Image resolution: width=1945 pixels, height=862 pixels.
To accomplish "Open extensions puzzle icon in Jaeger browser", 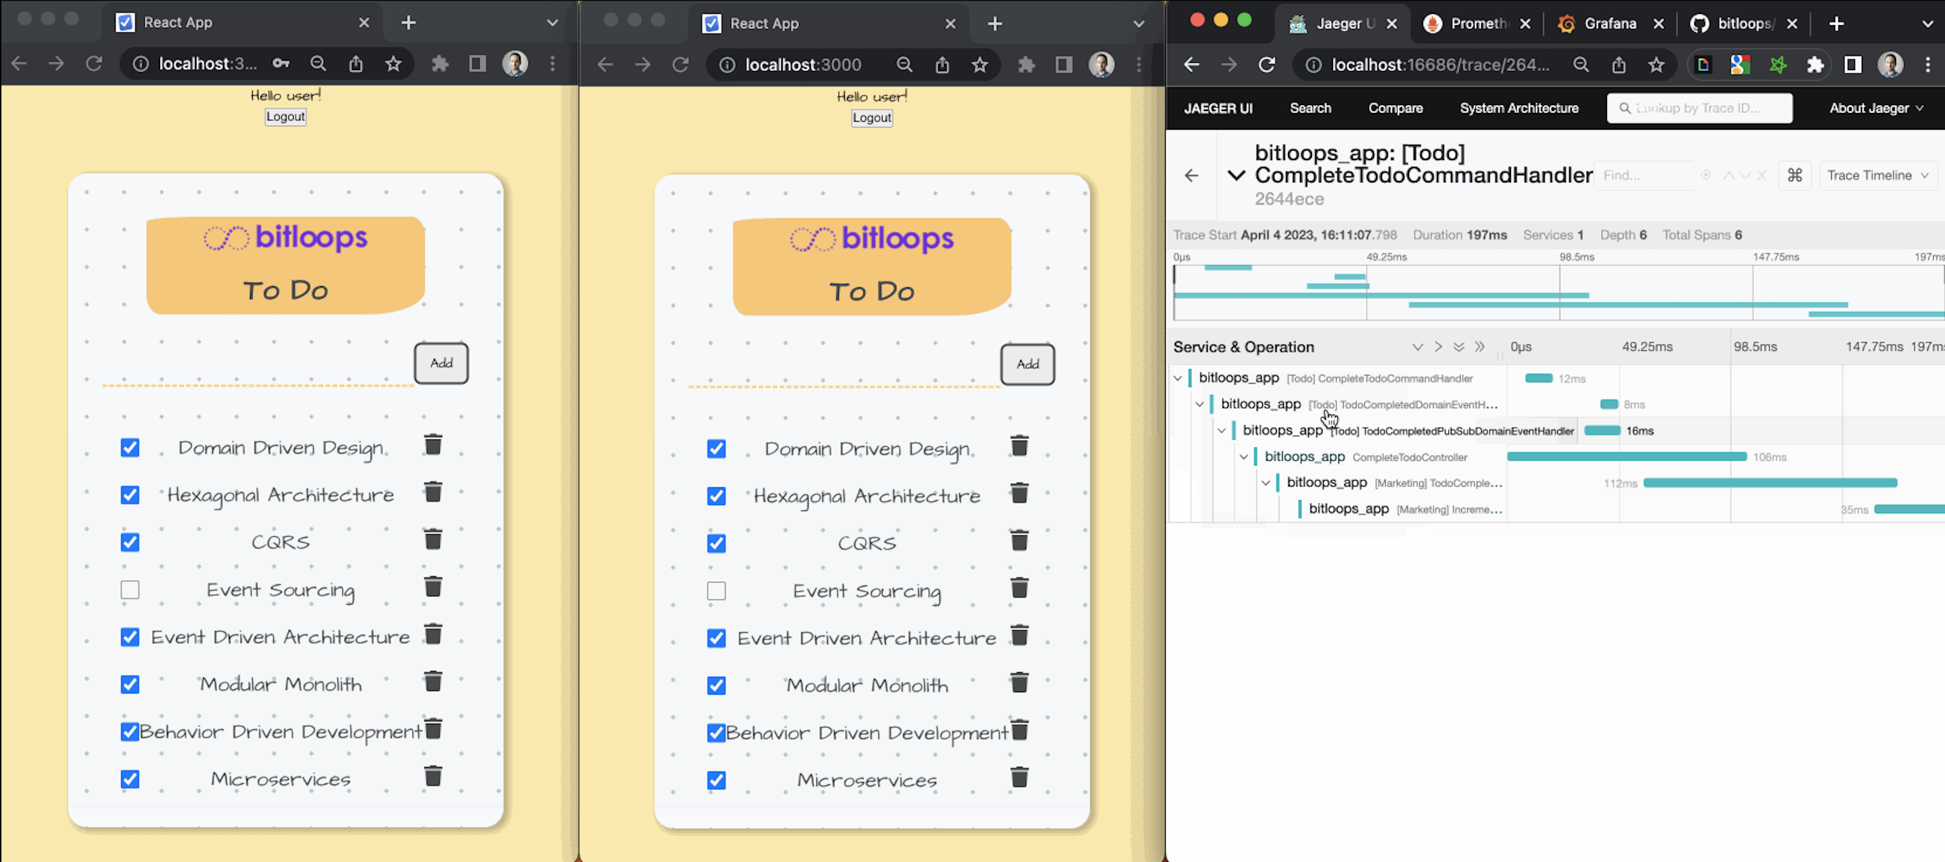I will click(1815, 65).
